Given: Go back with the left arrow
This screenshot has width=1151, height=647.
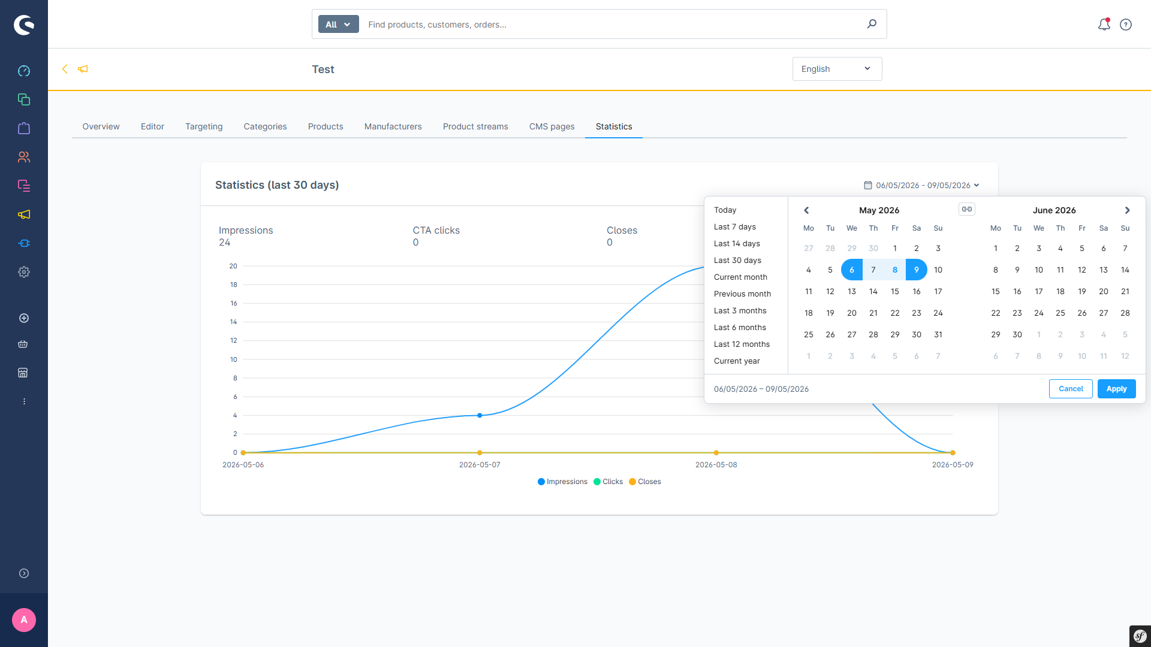Looking at the screenshot, I should point(65,69).
